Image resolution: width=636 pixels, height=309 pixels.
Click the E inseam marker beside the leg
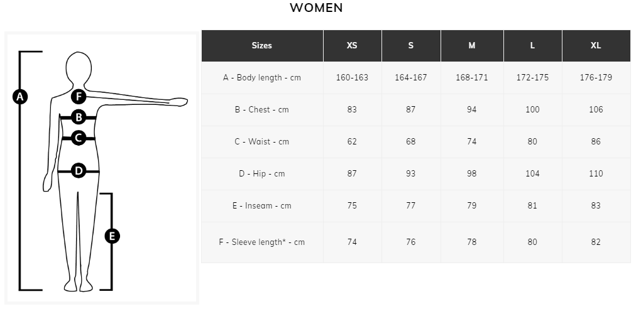[x=112, y=236]
